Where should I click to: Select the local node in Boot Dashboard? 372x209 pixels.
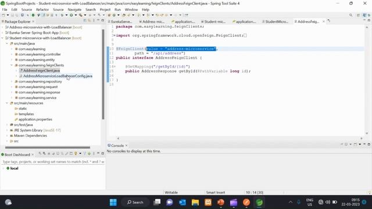14,168
